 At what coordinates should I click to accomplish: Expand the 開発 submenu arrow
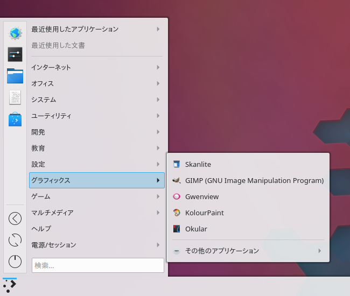coord(158,132)
